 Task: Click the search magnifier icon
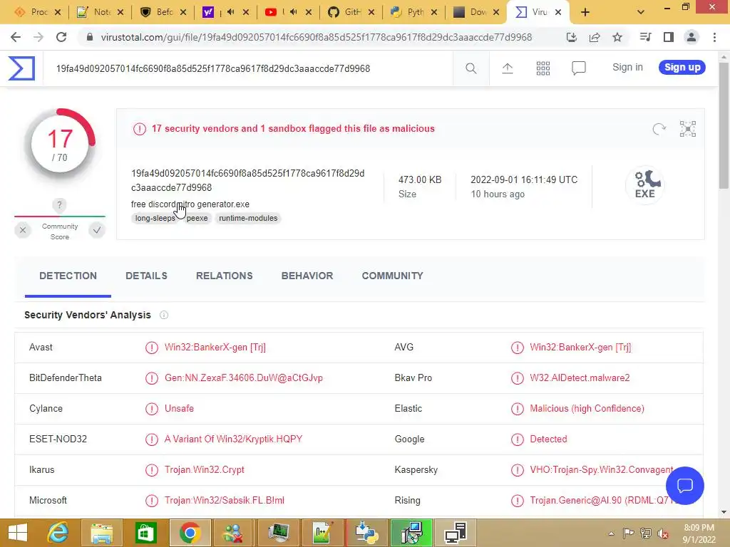(471, 68)
